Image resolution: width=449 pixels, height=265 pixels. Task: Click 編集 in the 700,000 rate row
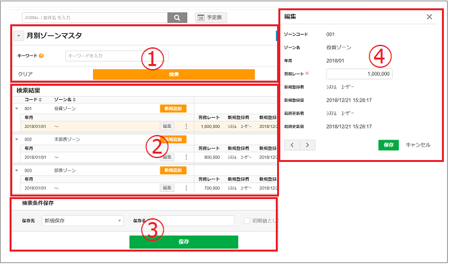(167, 188)
